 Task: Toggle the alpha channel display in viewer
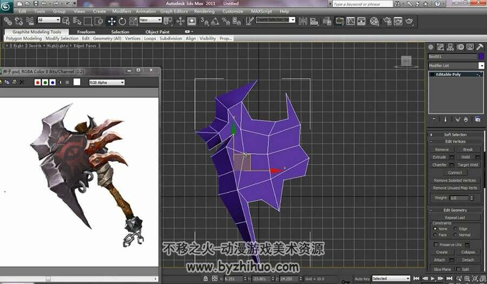[x=60, y=82]
